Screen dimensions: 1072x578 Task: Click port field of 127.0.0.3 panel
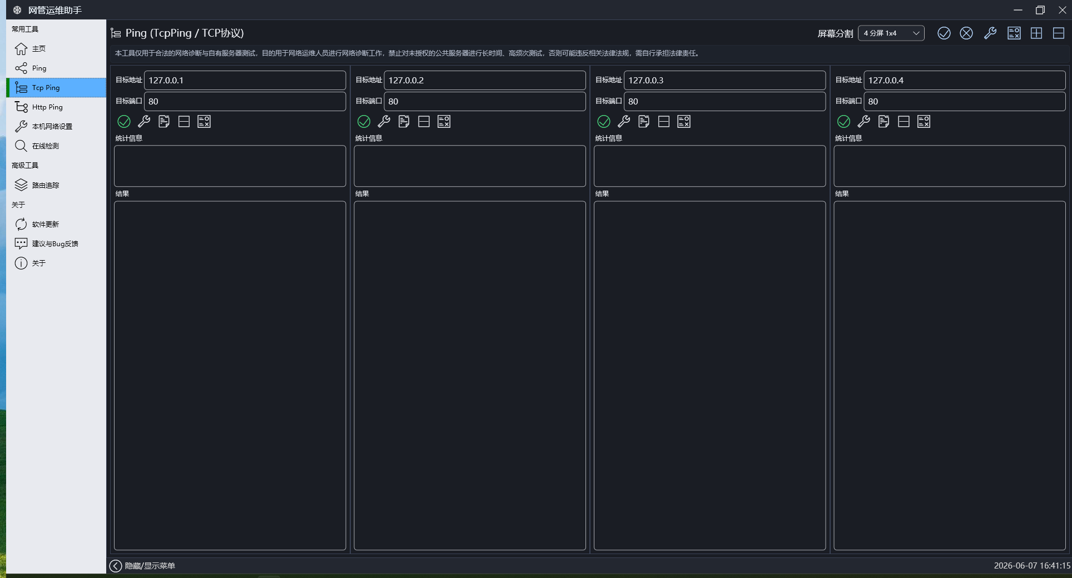coord(724,101)
